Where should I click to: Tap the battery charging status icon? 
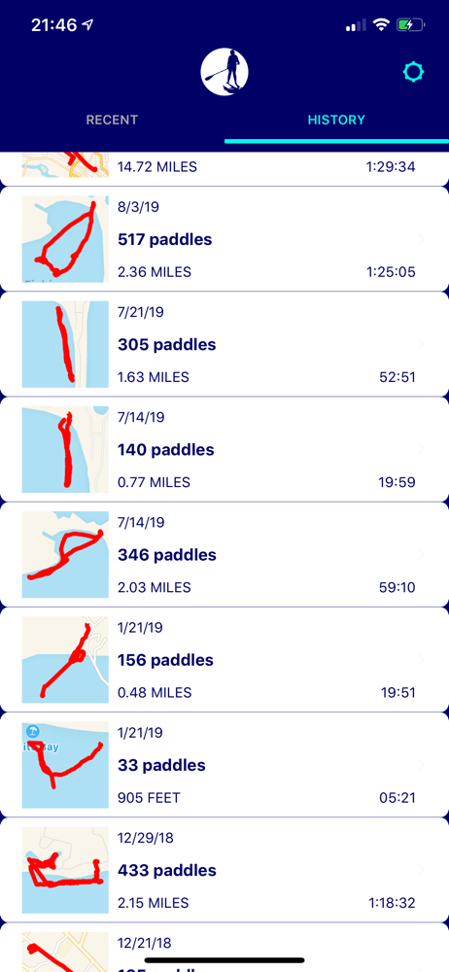point(410,25)
